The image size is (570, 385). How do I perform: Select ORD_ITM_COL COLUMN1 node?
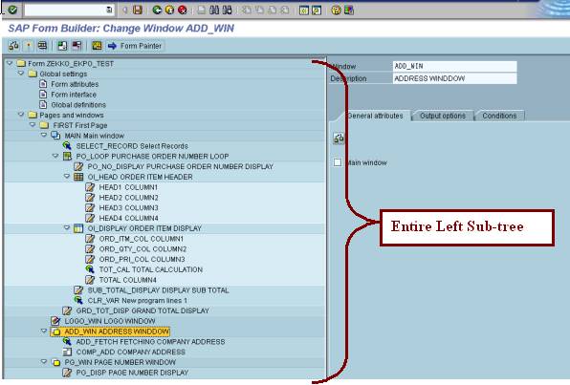pyautogui.click(x=141, y=239)
